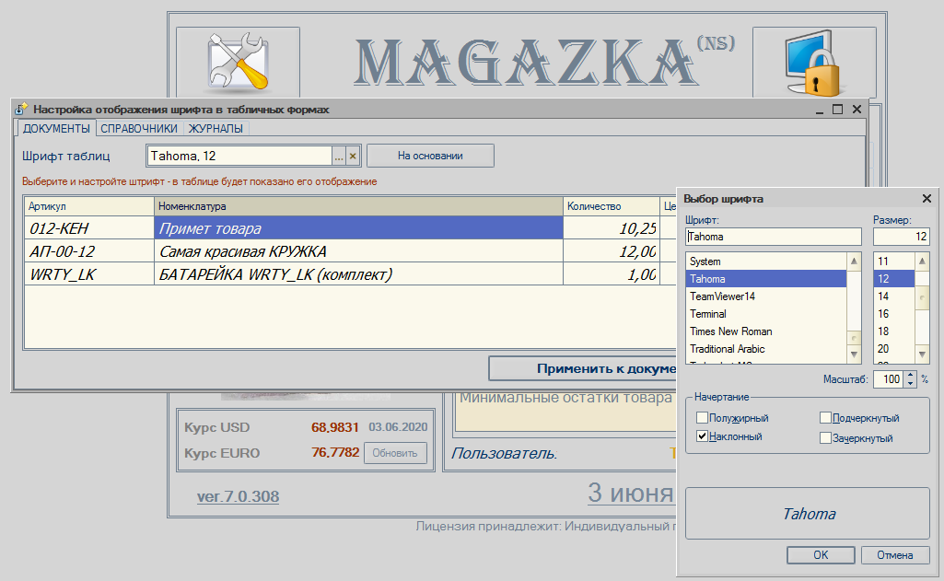Switch to the ДОКУМЕНТЫ tab
The image size is (944, 581).
[56, 128]
